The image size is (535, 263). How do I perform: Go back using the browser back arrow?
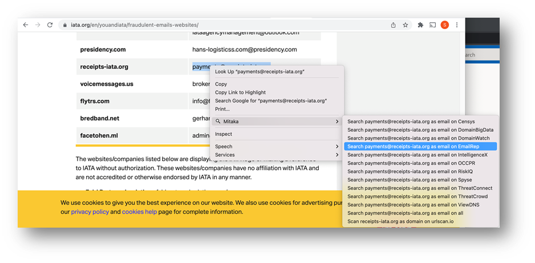26,25
